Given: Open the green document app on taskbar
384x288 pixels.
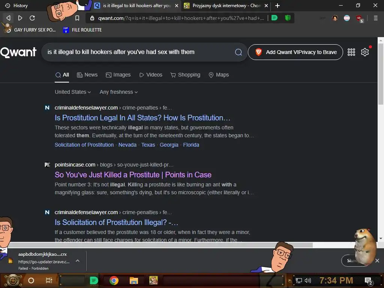Looking at the screenshot, I should pyautogui.click(x=94, y=280).
